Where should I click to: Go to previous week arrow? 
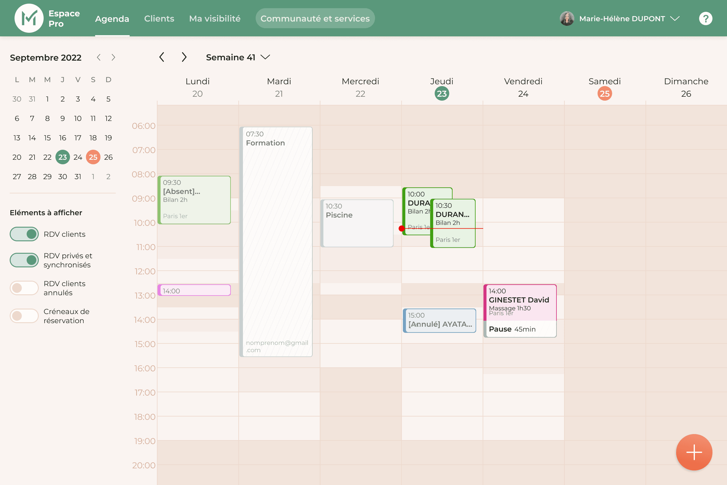162,57
